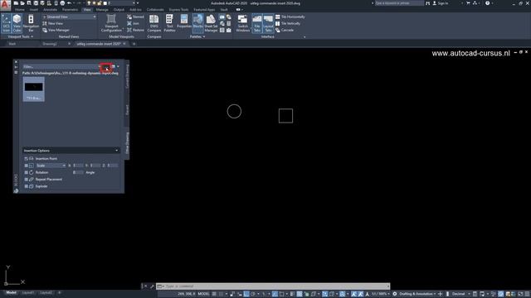Toggle Layout Tabs display
531x298 pixels.
click(268, 23)
